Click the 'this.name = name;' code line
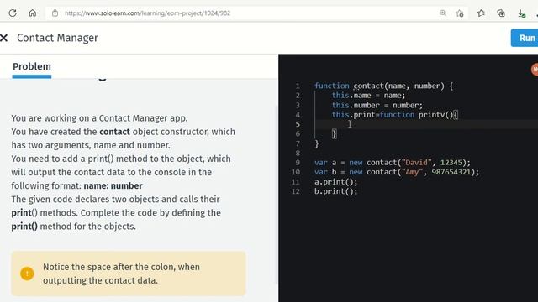This screenshot has height=302, width=538. (x=368, y=96)
